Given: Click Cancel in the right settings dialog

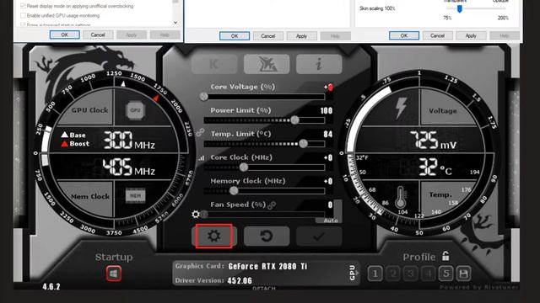Looking at the screenshot, I should click(437, 35).
